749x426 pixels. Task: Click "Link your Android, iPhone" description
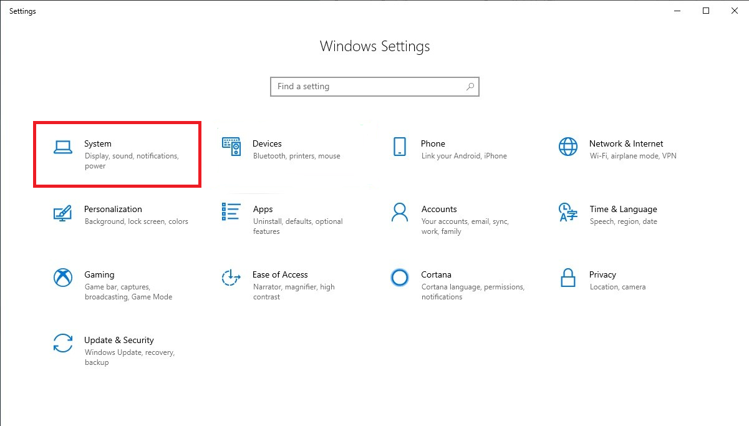464,156
